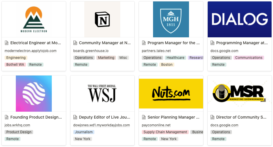
Task: Open the Community Manager at N... card title
Action: click(105, 43)
